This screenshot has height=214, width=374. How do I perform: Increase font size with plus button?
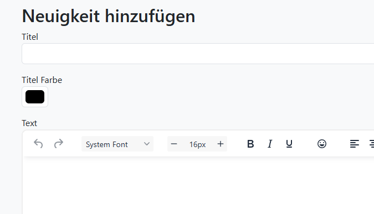click(x=221, y=144)
